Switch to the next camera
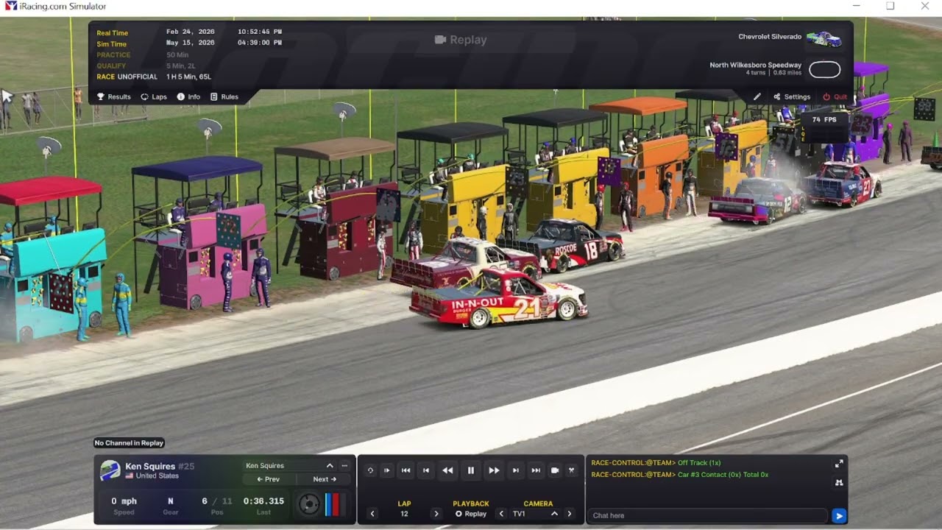The image size is (942, 530). coord(569,514)
